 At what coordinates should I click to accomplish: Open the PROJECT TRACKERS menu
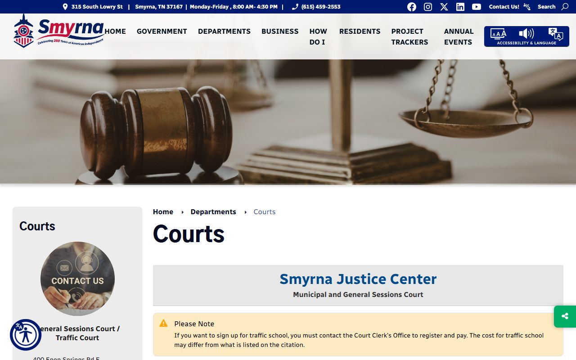pyautogui.click(x=409, y=36)
